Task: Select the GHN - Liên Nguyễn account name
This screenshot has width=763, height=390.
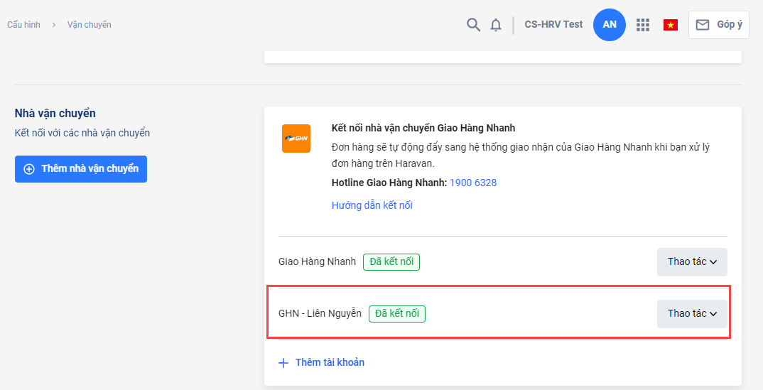Action: 320,313
